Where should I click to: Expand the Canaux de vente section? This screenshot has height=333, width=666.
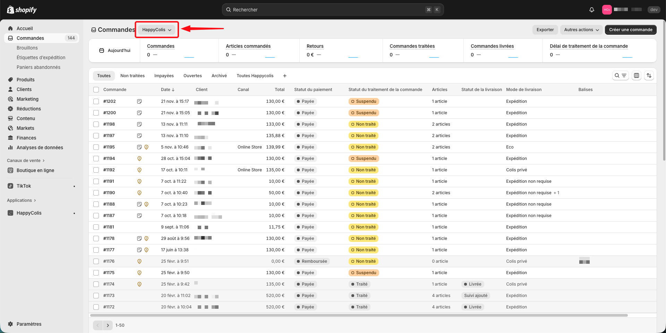pyautogui.click(x=26, y=161)
